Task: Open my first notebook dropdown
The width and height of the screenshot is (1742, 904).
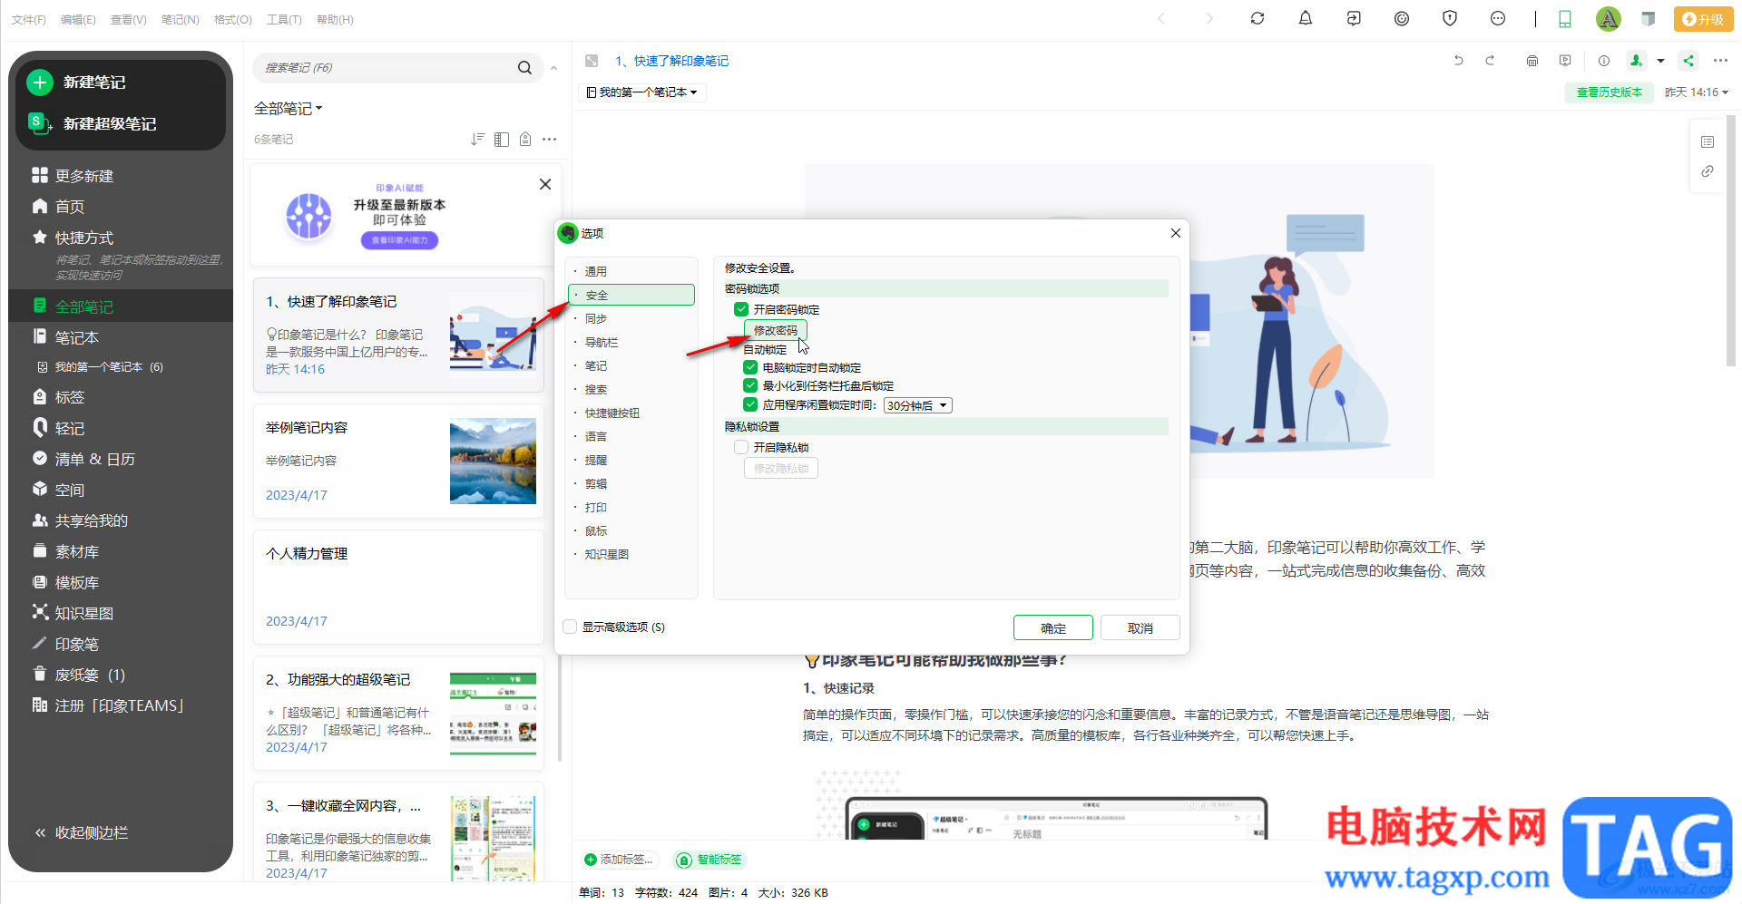Action: (x=641, y=92)
